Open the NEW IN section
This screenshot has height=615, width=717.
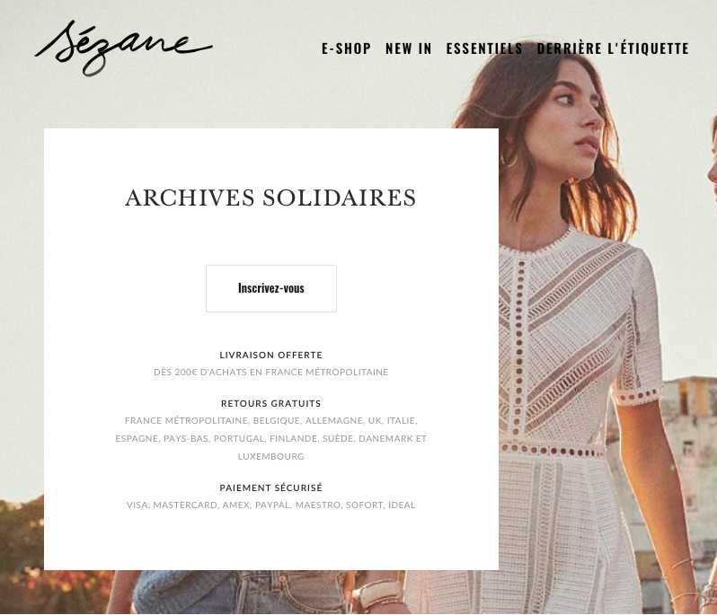[408, 48]
